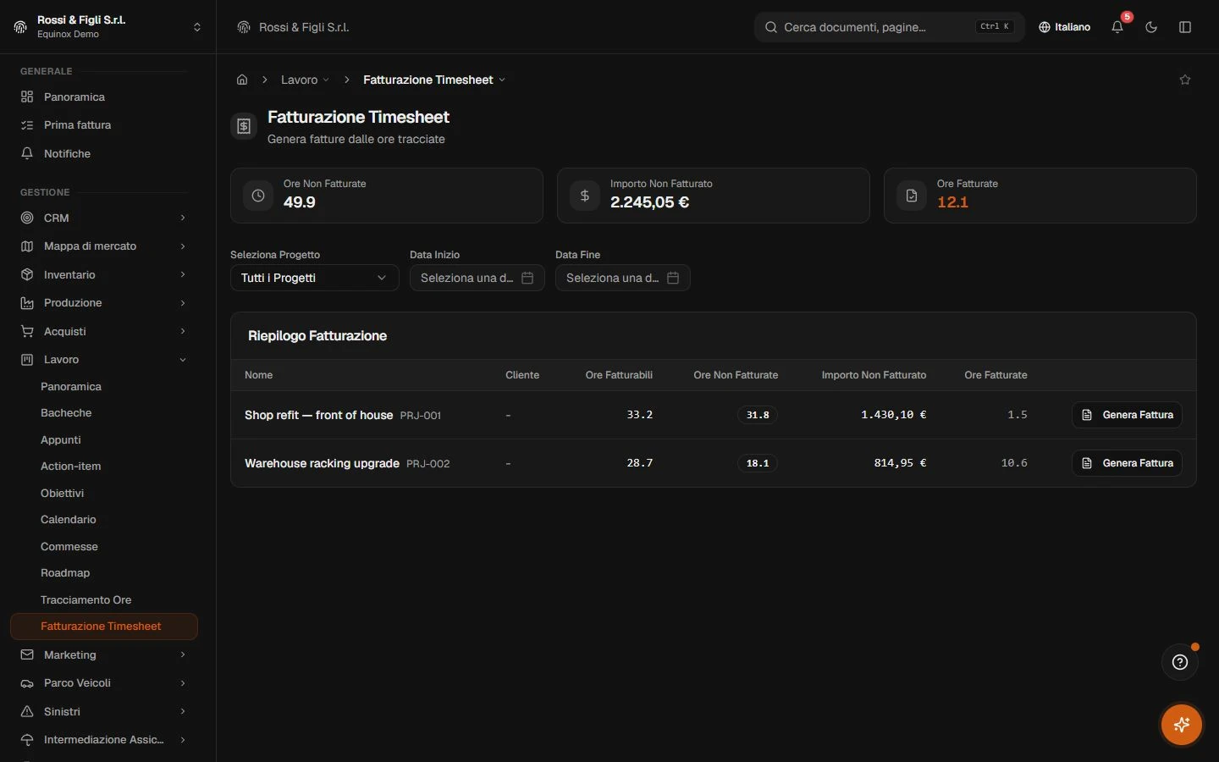Screen dimensions: 1219x762
Task: Click the Panoramica dashboard icon under Generale
Action: click(27, 97)
